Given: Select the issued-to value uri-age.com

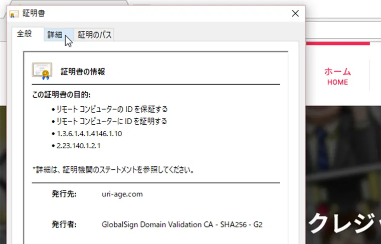Looking at the screenshot, I should tap(122, 194).
